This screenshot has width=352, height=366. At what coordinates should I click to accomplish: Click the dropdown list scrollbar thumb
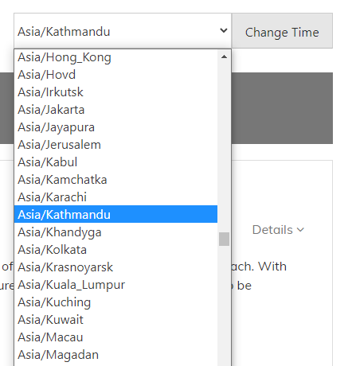tap(224, 239)
